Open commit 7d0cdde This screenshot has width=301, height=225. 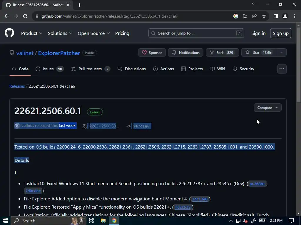point(33,191)
